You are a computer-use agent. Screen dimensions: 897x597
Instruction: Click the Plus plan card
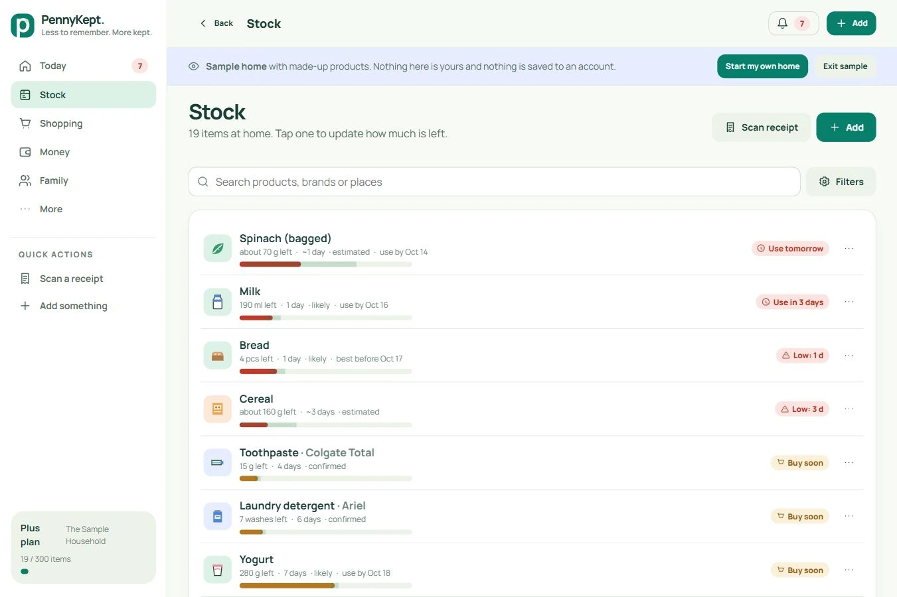click(x=83, y=548)
